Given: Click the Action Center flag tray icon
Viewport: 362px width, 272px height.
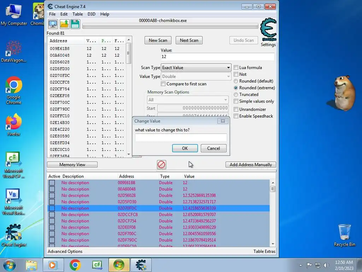Looking at the screenshot, I should tap(309, 265).
